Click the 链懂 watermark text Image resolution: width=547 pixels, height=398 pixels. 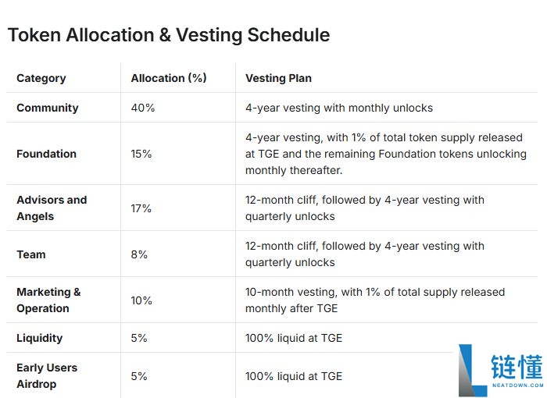517,367
